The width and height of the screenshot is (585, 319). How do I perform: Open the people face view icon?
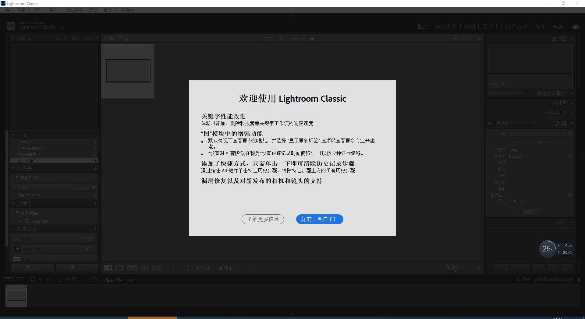157,268
